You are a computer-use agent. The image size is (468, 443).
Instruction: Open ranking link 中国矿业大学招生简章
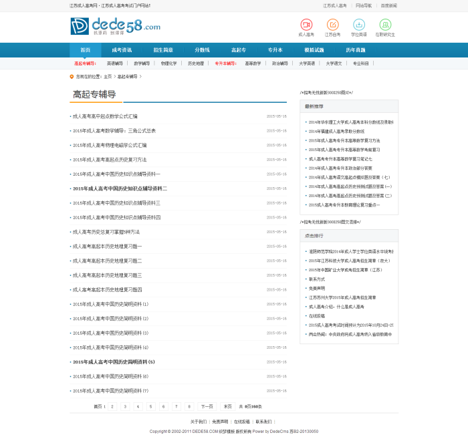tap(346, 270)
